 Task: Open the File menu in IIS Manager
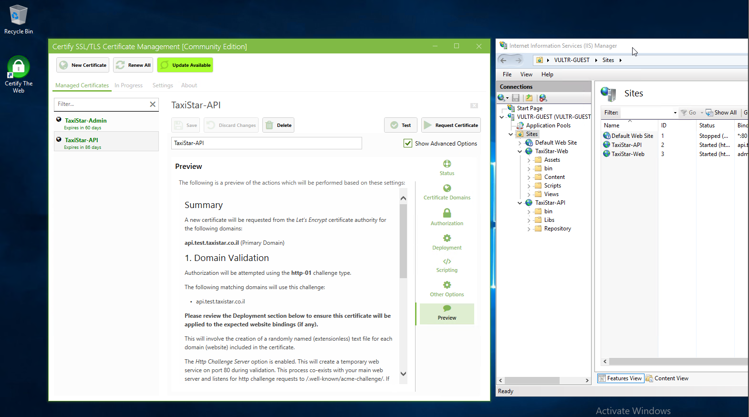507,74
